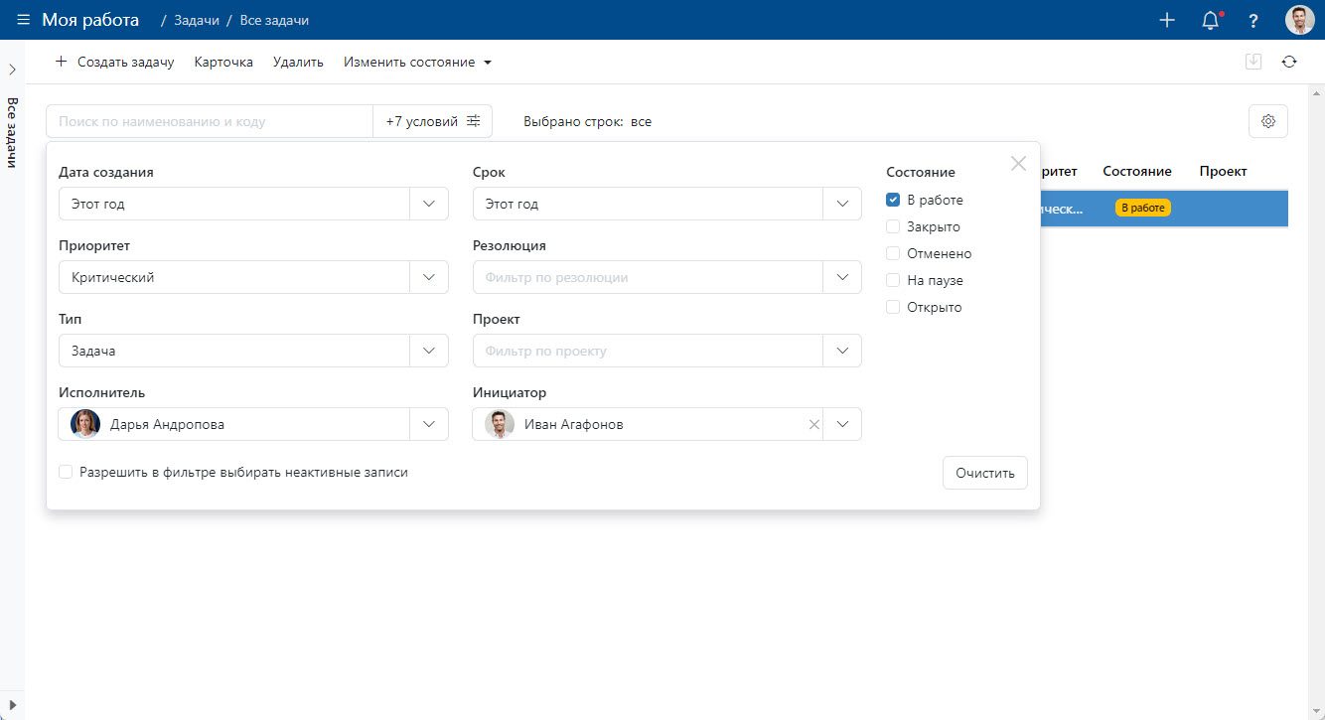Click the Критический priority value
1325x720 pixels.
tap(113, 277)
